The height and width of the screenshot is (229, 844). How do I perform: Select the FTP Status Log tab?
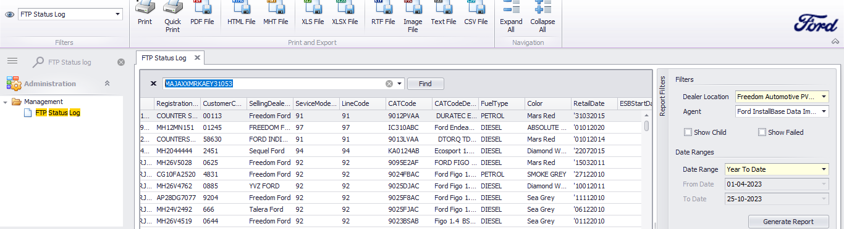point(164,58)
